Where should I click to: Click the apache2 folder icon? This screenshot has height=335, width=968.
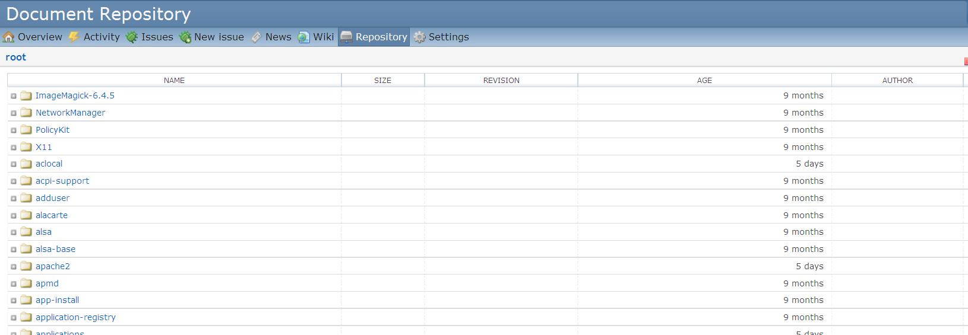tap(26, 266)
